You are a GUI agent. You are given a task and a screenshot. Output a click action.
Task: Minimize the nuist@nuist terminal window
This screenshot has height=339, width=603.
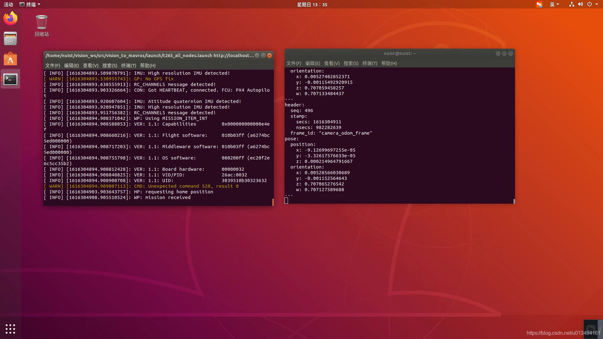pos(498,53)
